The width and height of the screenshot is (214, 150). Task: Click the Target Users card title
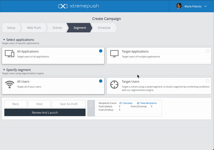(131, 82)
